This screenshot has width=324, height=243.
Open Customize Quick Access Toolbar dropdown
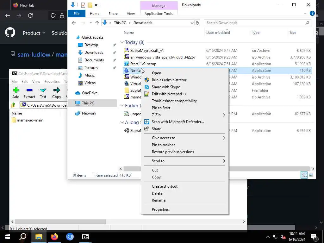coord(96,5)
